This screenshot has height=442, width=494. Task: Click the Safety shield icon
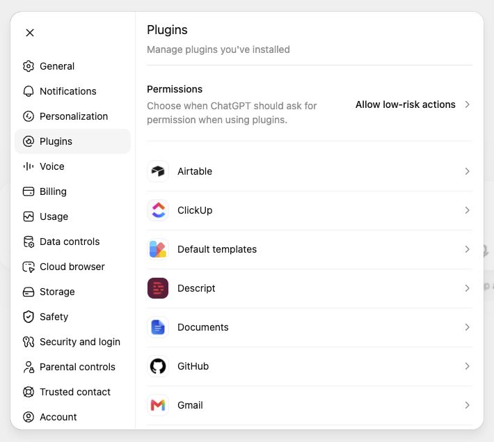coord(29,317)
